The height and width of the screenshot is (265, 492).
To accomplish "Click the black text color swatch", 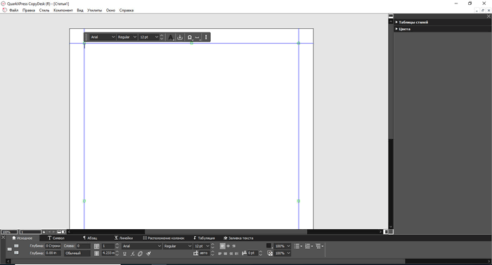I will coord(268,246).
